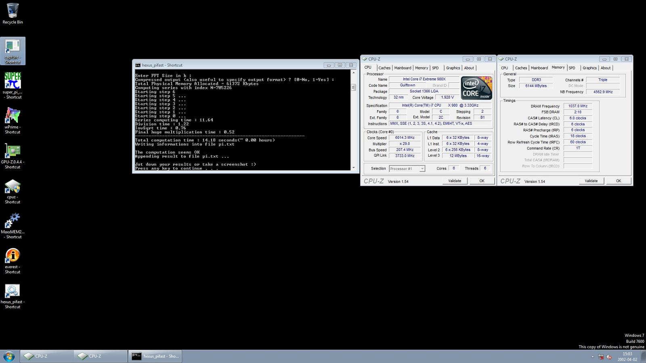
Task: Show hidden tray icons arrow
Action: [592, 357]
